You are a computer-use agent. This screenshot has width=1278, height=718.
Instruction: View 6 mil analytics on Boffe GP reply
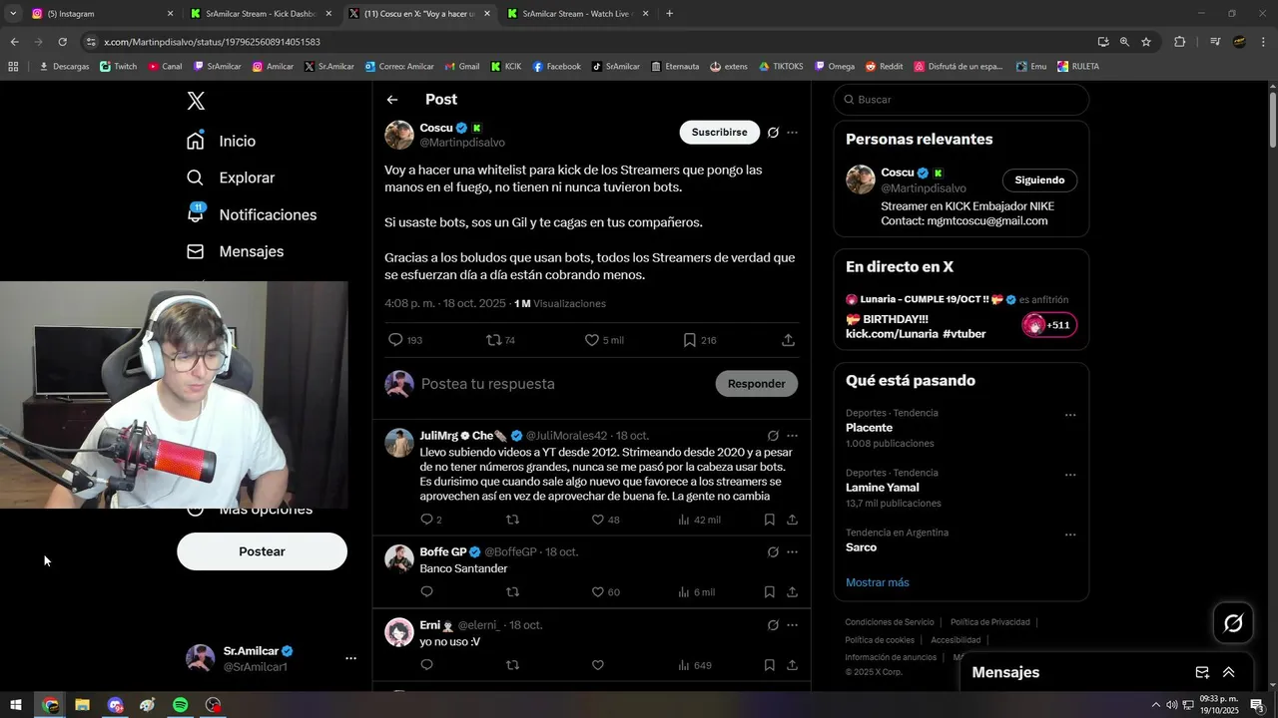click(696, 592)
